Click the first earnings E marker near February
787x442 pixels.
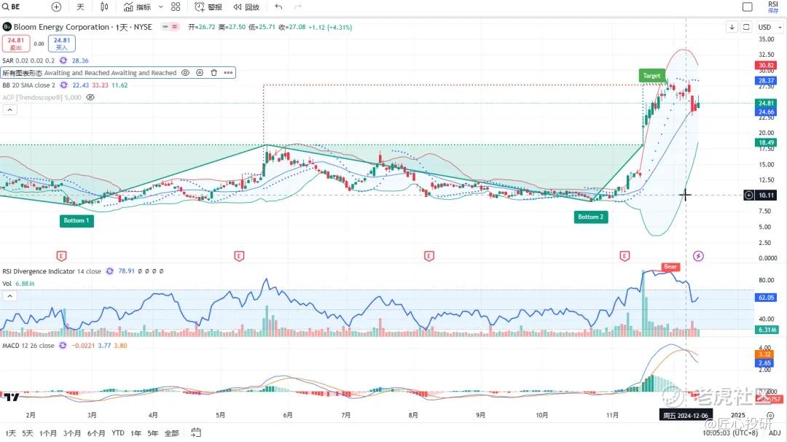pos(61,256)
